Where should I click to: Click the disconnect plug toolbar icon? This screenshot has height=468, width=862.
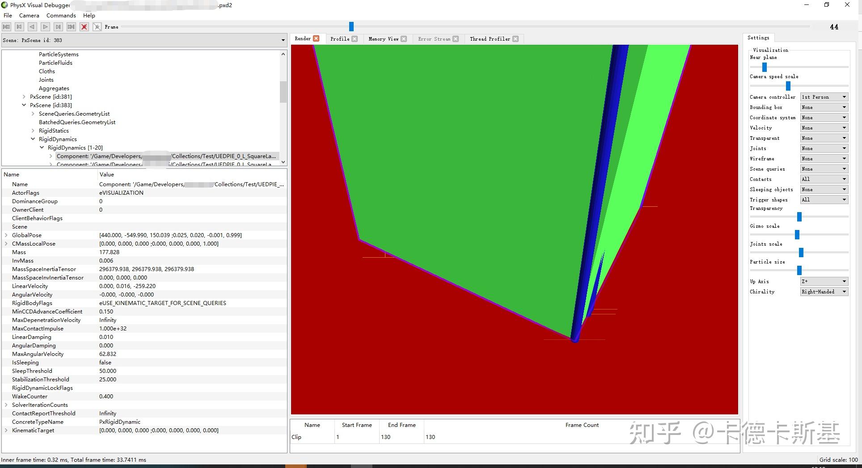pyautogui.click(x=97, y=27)
